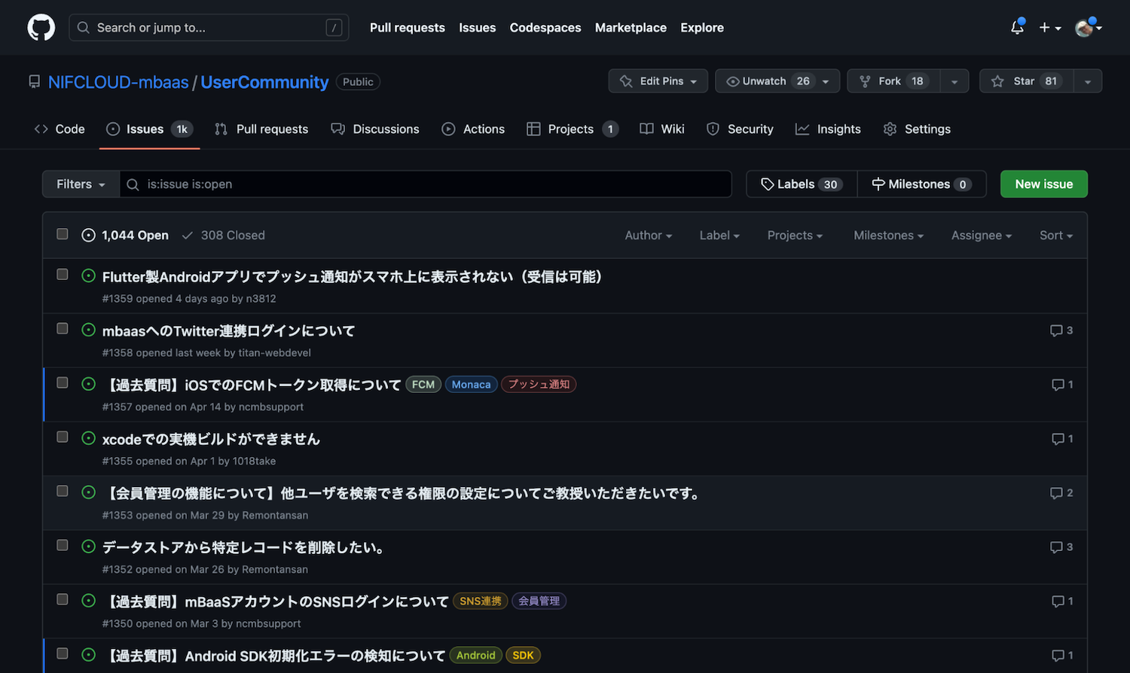
Task: Expand the Star lists arrow
Action: click(1087, 81)
